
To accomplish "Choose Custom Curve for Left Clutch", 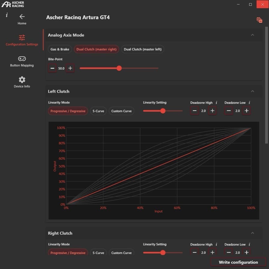I will click(121, 111).
